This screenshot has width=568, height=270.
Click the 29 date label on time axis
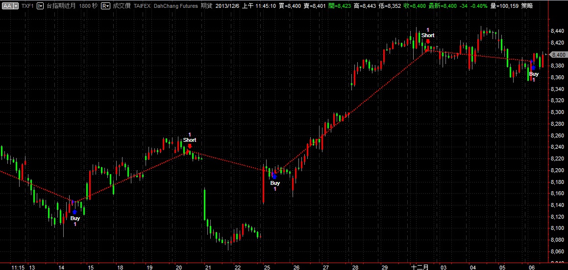pyautogui.click(x=384, y=267)
